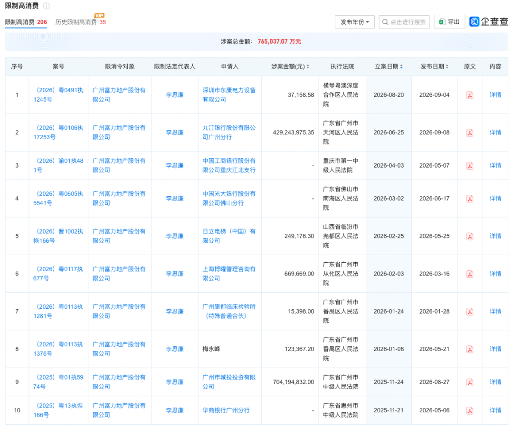Screen dimensions: 513x428
Task: Open case (2025)粤01执5974号
Action: point(58,382)
